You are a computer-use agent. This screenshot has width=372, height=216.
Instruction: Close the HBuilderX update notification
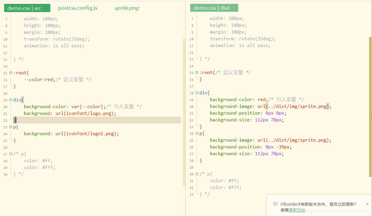(x=367, y=204)
